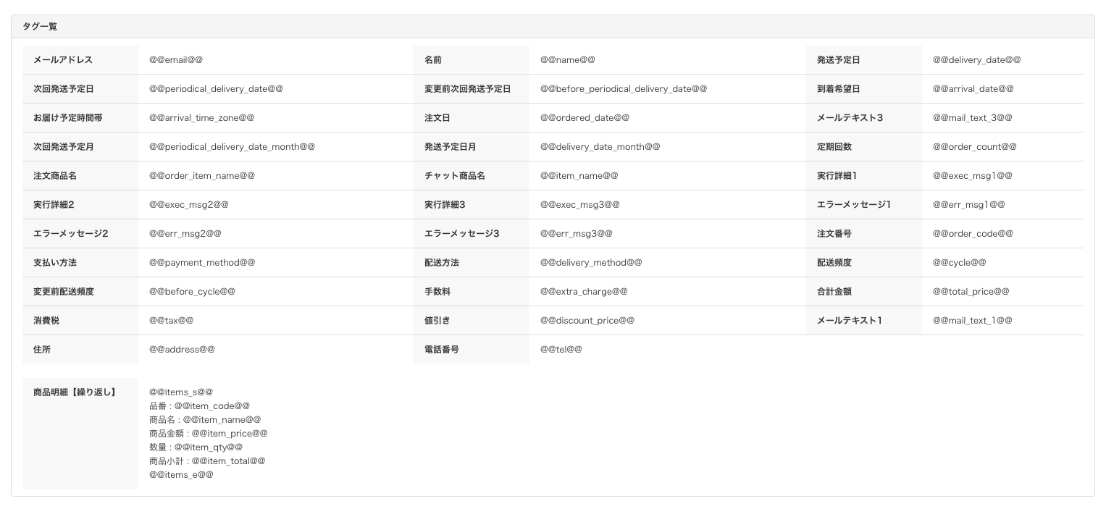Click the @@mail_text_1@@ tag
The width and height of the screenshot is (1106, 509).
(x=973, y=321)
